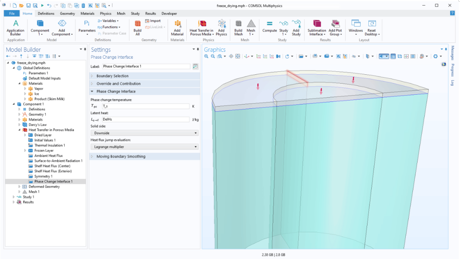Click the Zoom Extents icon in Graphics toolbar

pyautogui.click(x=238, y=56)
